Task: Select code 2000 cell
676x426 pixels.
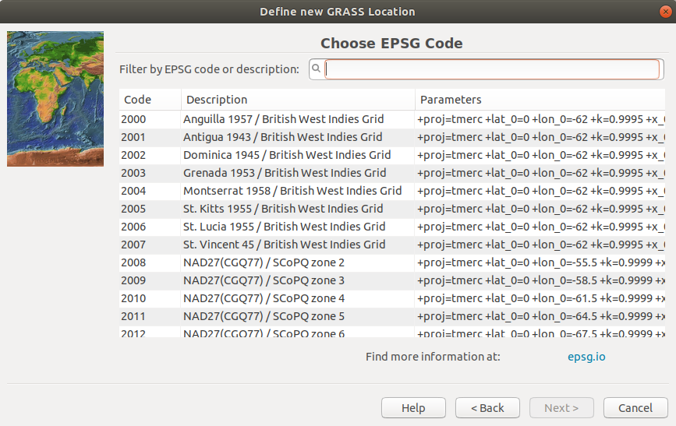Action: 150,119
